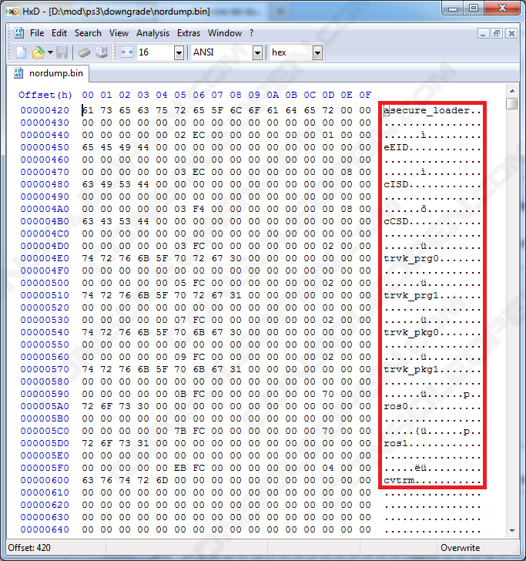This screenshot has width=526, height=561.
Task: Open the hex offset base dropdown
Action: (x=317, y=52)
